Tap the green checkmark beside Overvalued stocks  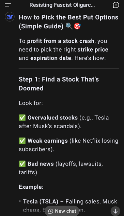(x=22, y=118)
